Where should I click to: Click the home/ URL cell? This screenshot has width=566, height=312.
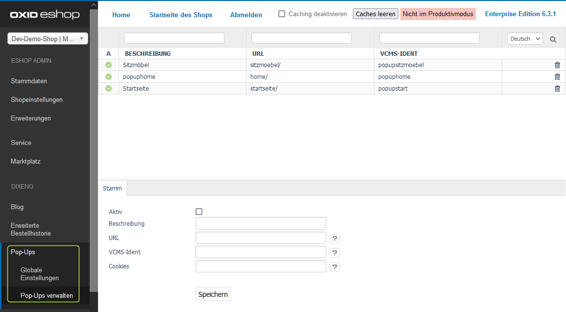pos(259,77)
